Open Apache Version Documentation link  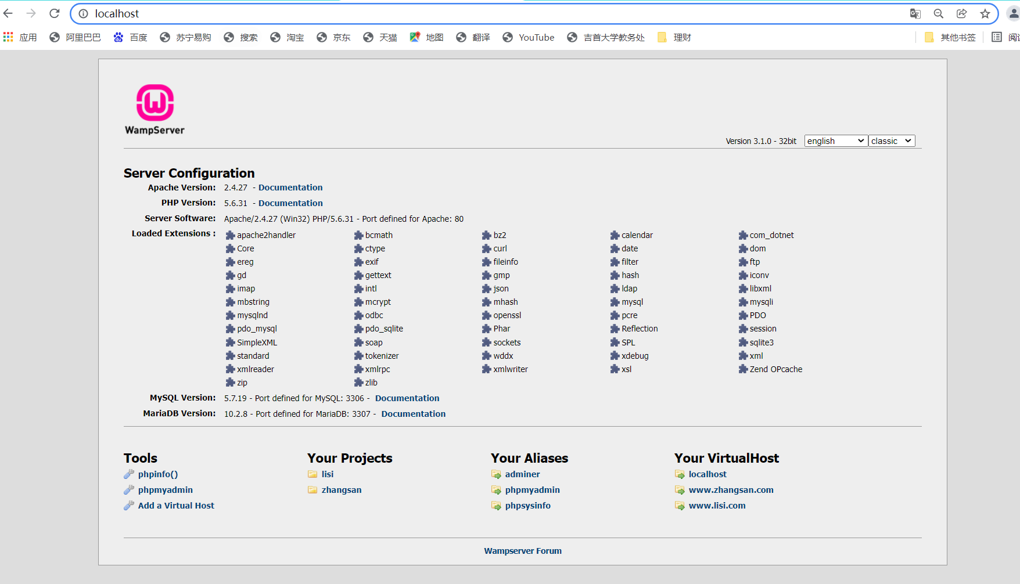290,188
